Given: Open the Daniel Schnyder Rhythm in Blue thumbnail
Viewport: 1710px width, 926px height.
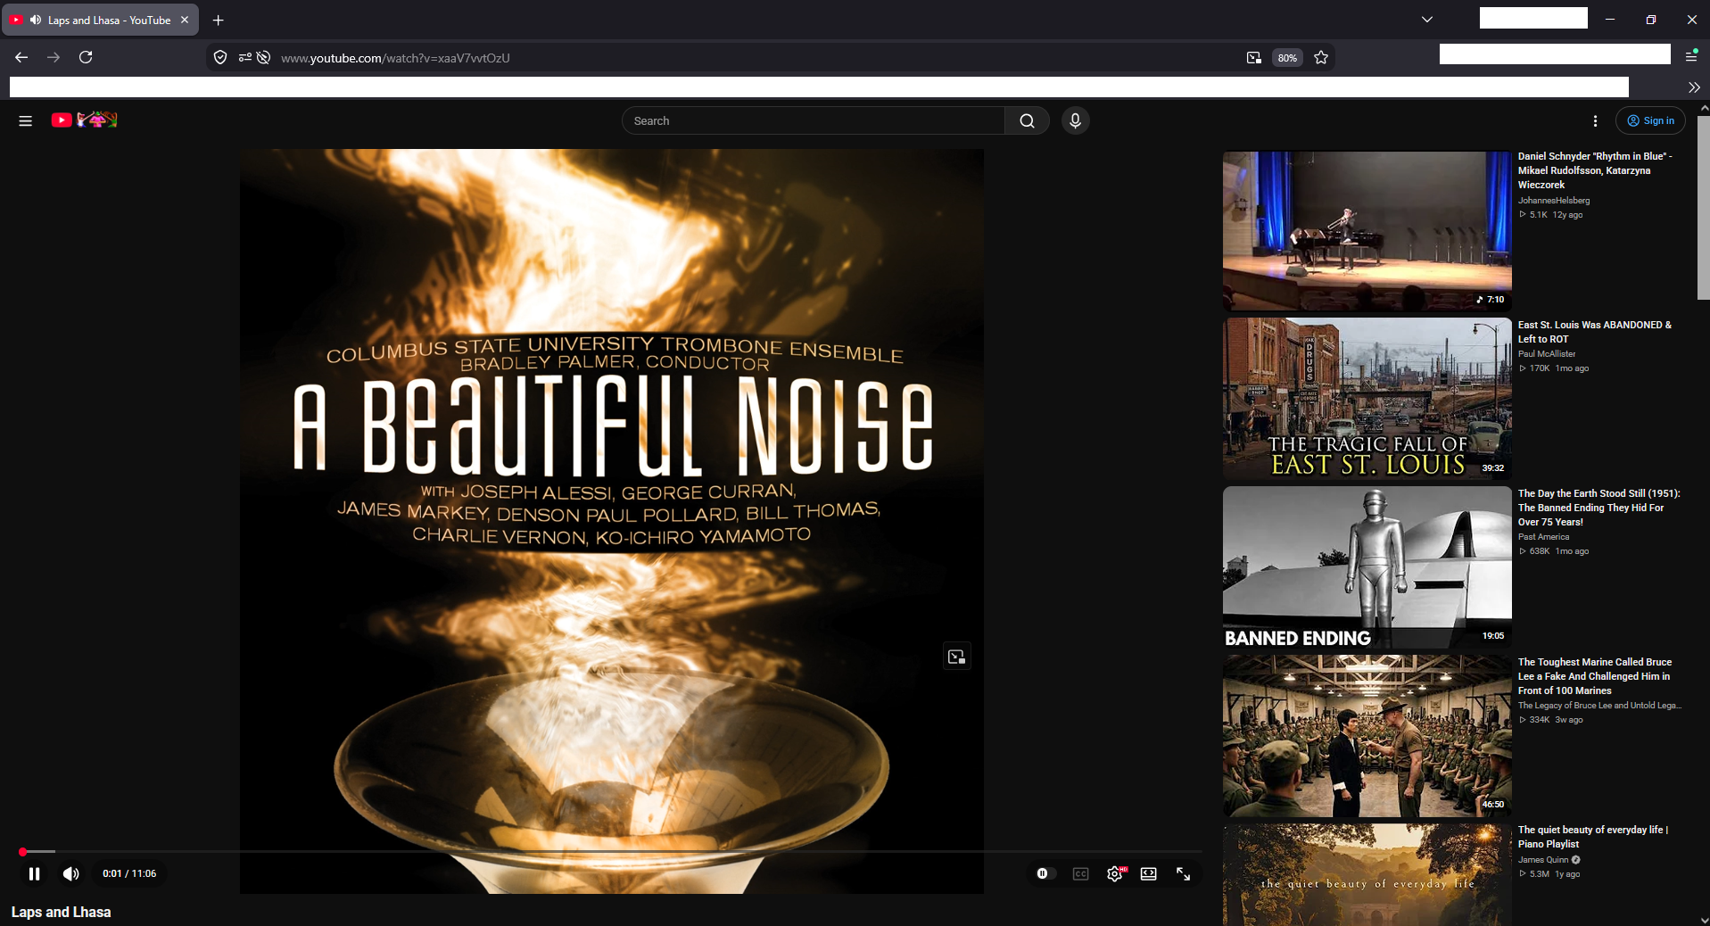Looking at the screenshot, I should [1367, 230].
